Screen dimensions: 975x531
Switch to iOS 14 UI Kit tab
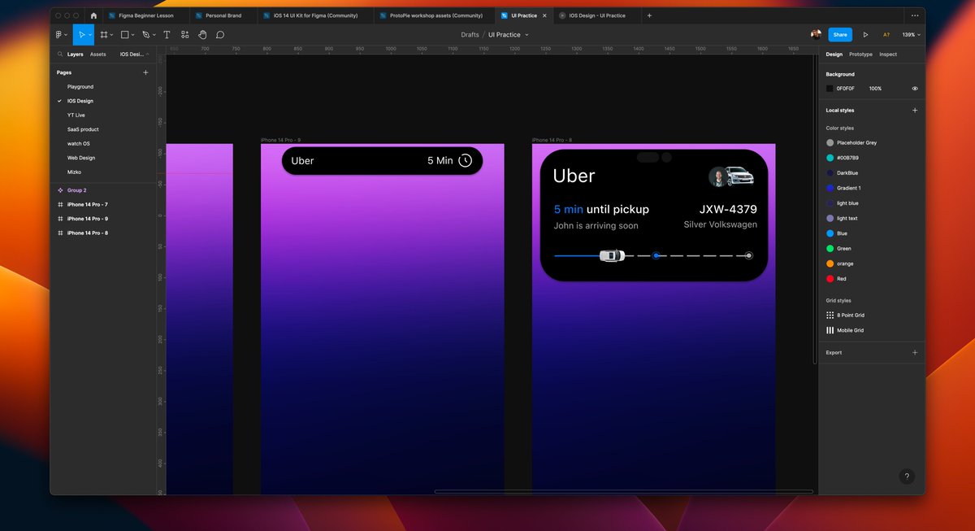point(315,15)
